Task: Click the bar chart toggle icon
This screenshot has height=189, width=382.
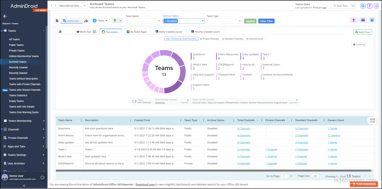Action: point(60,31)
